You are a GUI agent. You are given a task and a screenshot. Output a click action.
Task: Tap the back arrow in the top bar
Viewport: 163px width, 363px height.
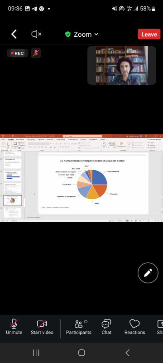click(x=14, y=34)
